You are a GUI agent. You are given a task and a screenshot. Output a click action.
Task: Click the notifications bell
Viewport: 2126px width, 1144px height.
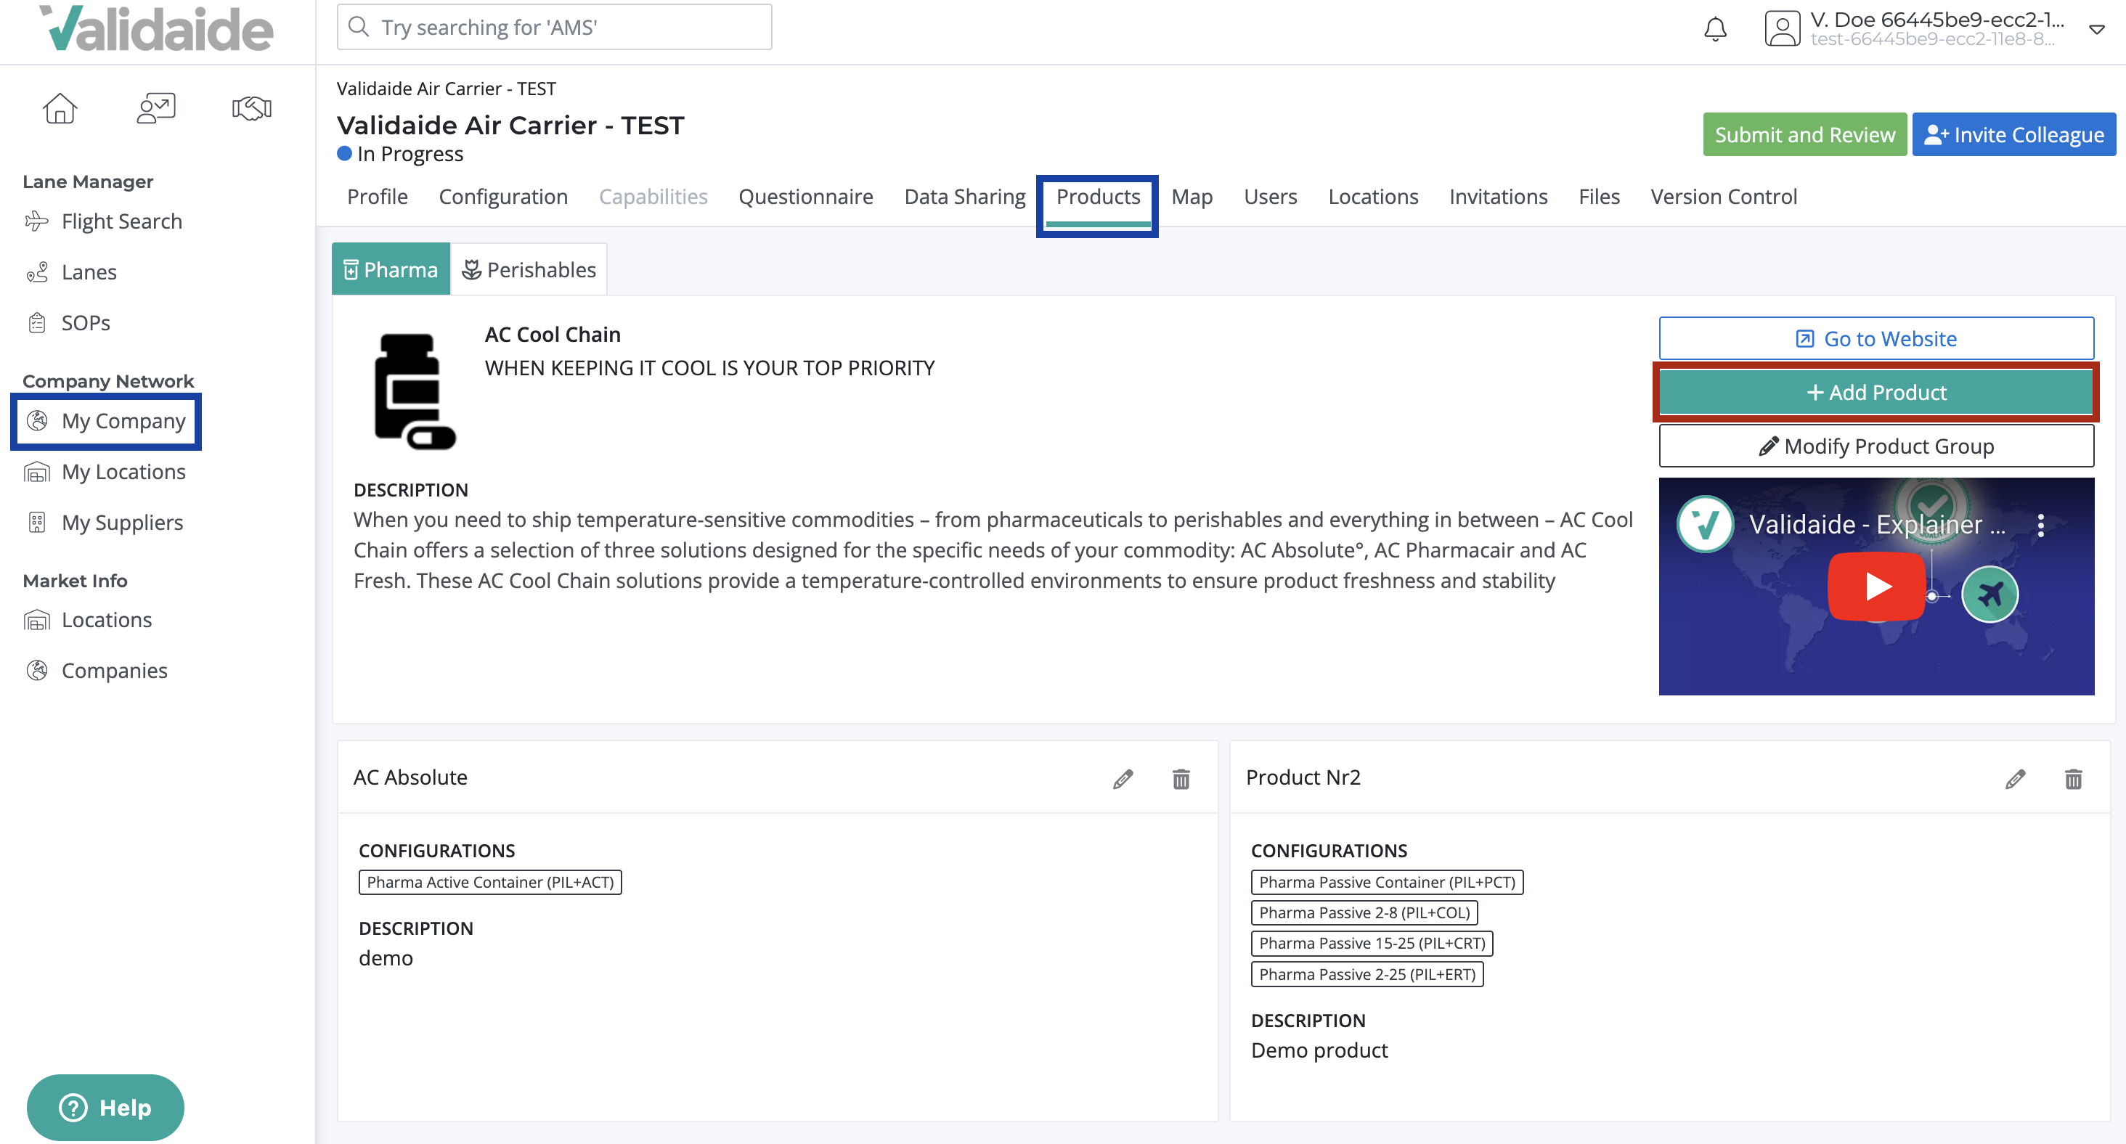[1715, 28]
